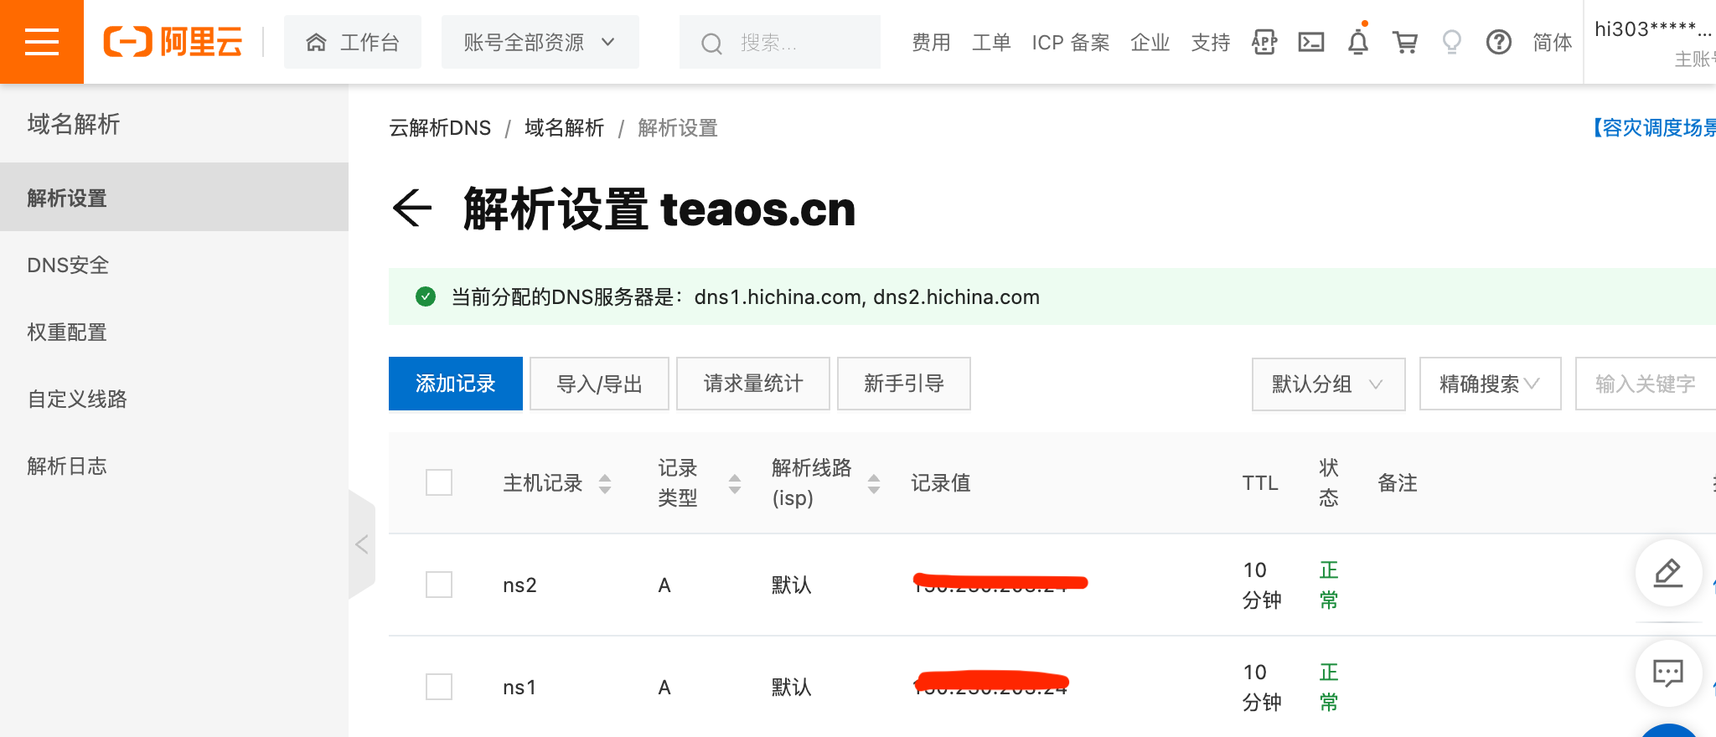Click the 导入/导出 button
This screenshot has width=1716, height=737.
599,384
